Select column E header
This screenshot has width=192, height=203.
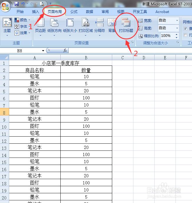point(165,58)
